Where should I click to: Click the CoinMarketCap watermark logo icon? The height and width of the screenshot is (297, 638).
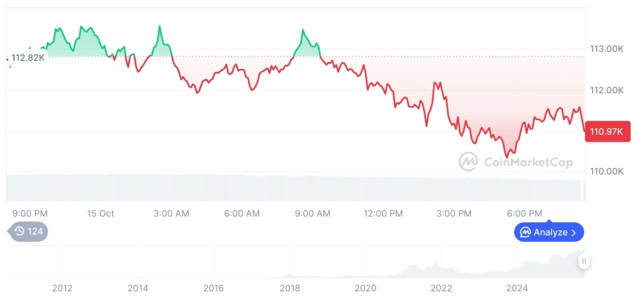[468, 161]
